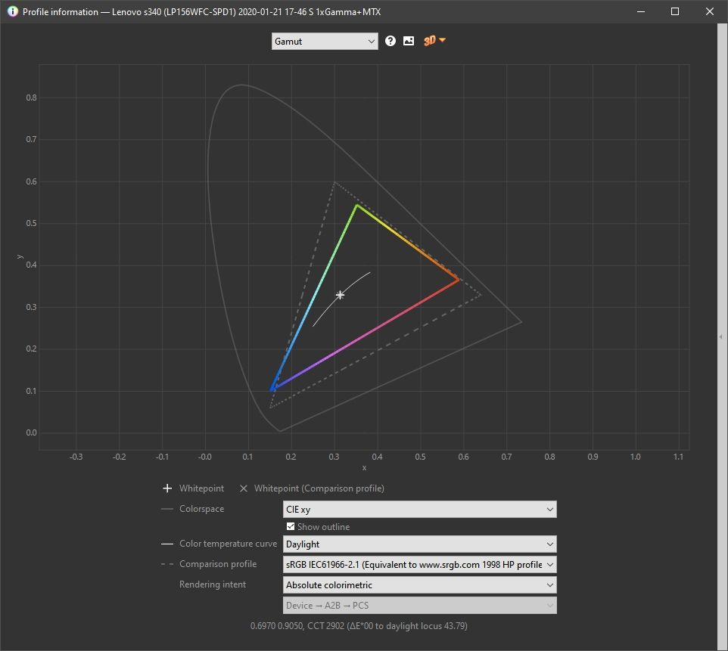
Task: Click the profile information icon in title bar
Action: 13,11
